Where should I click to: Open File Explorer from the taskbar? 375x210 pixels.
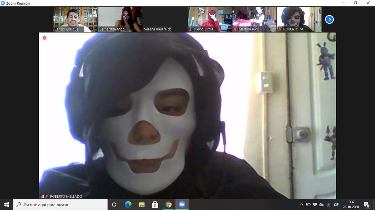click(141, 205)
